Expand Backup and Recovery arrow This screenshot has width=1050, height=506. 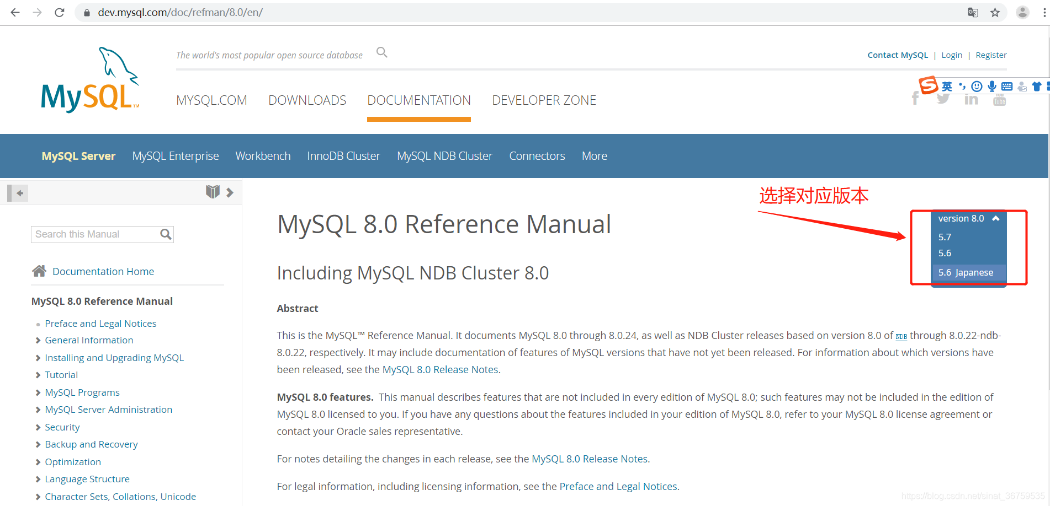(38, 444)
